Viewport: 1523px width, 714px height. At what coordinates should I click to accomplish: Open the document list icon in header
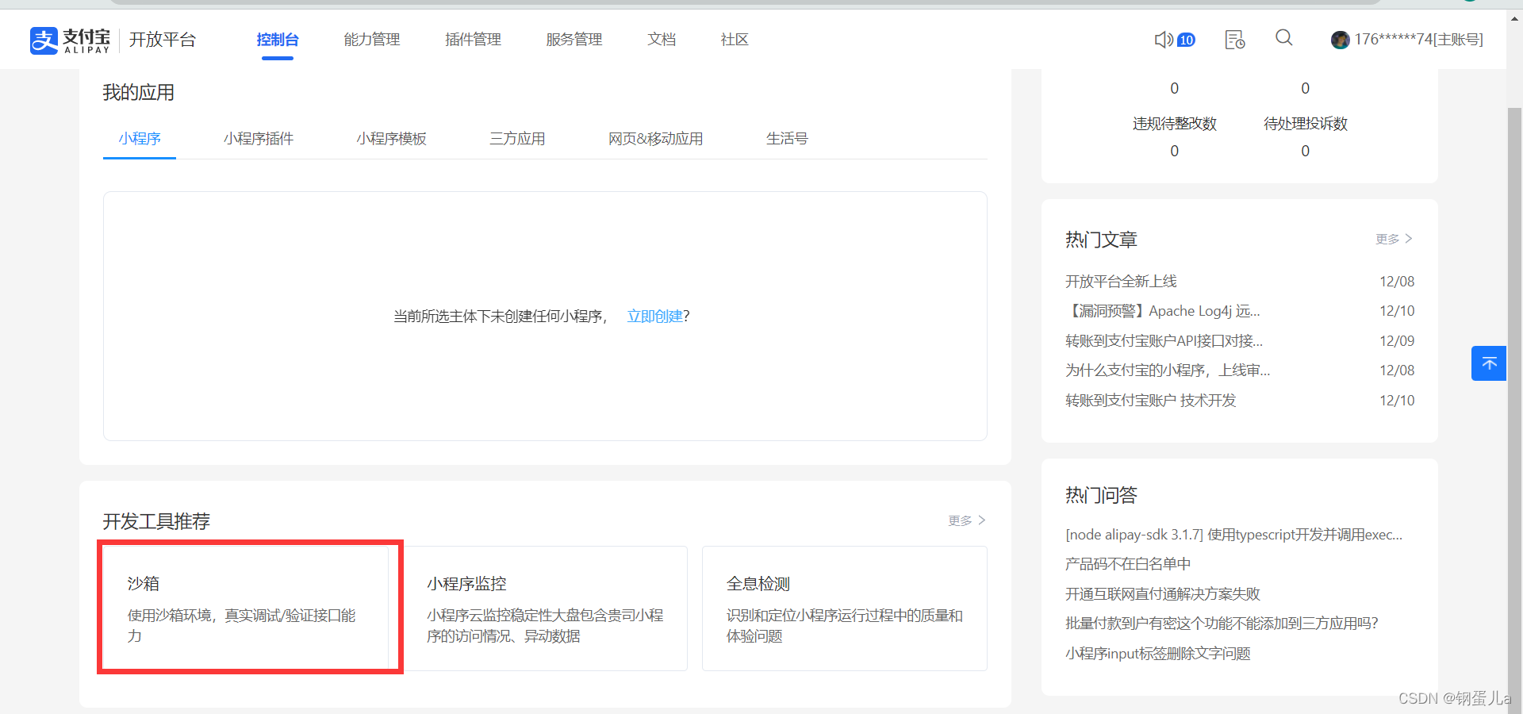[x=1235, y=40]
